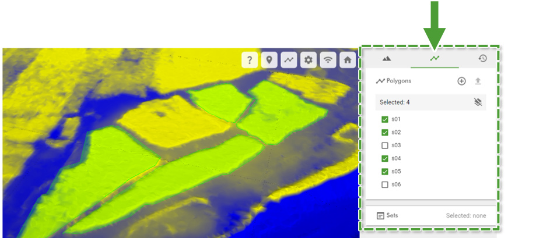The width and height of the screenshot is (543, 238).
Task: Clear selection with the layers-off icon
Action: 478,102
